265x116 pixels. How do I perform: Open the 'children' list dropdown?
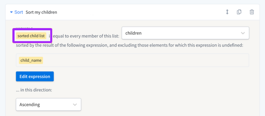[180, 33]
